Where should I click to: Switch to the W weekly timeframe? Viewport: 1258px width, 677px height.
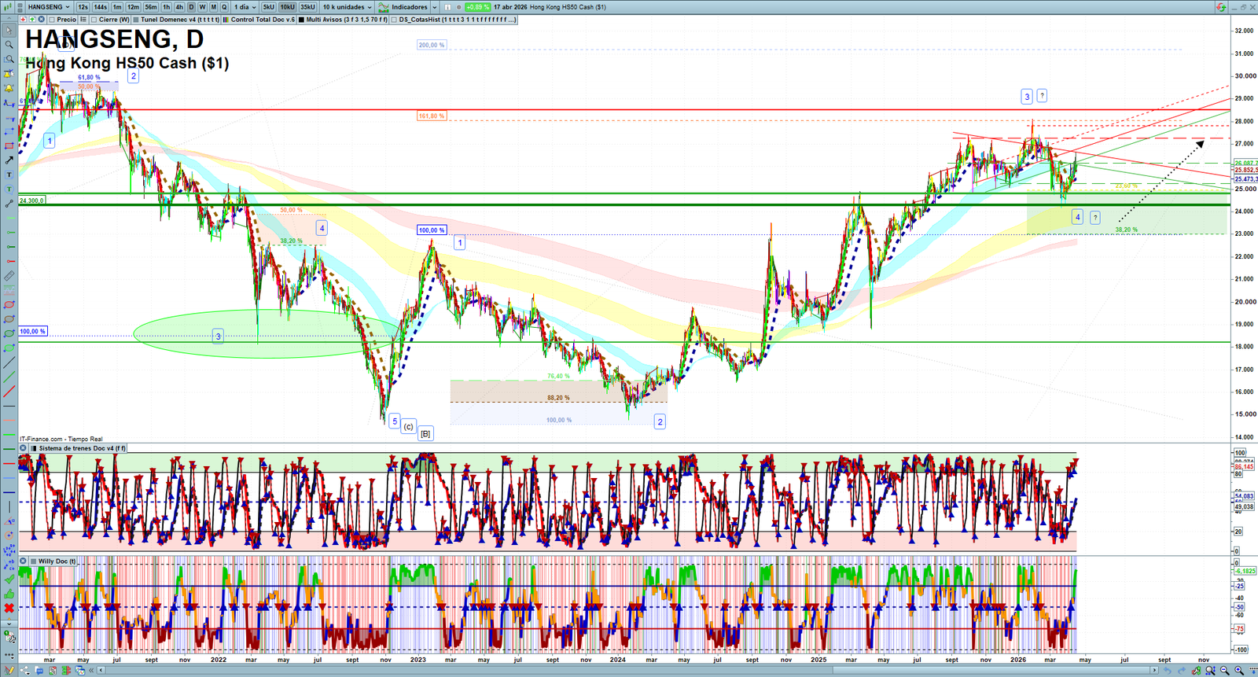tap(202, 7)
